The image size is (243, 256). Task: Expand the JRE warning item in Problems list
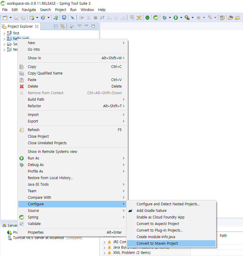(104, 242)
